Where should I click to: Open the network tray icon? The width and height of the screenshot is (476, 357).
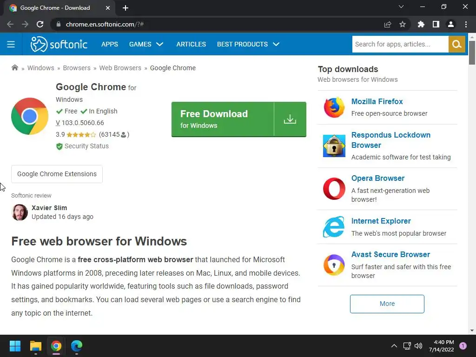point(407,346)
